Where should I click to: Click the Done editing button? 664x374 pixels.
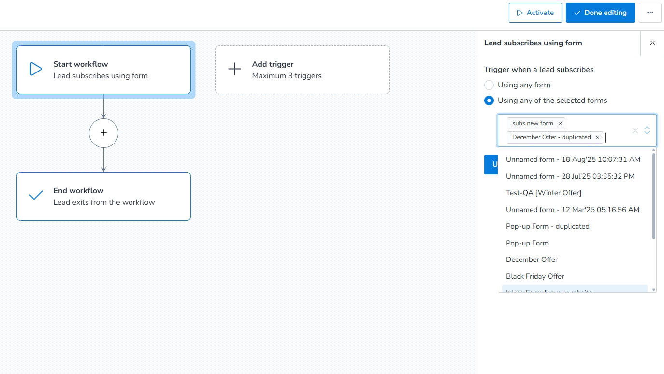pyautogui.click(x=600, y=13)
